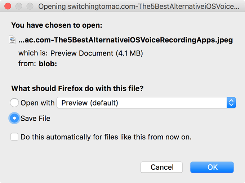Click the blue dropdown arrows on the app selector

click(231, 103)
